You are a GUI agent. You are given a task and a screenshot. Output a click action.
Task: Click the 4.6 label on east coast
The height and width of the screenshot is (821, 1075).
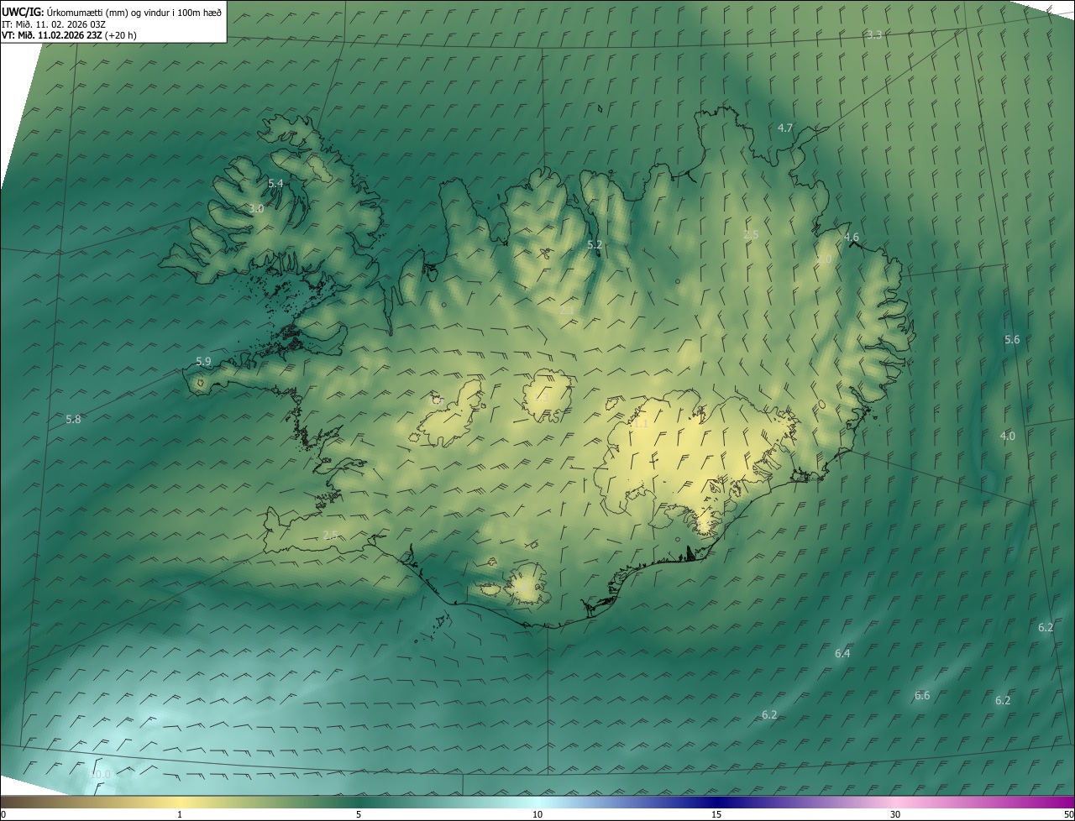coord(852,238)
